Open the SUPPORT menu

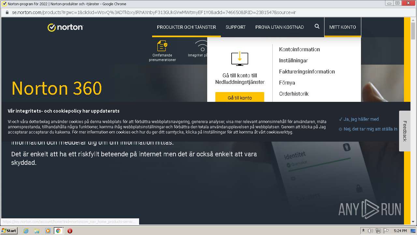click(236, 27)
